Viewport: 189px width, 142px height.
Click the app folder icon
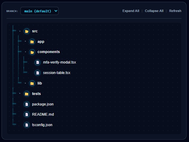(32, 42)
